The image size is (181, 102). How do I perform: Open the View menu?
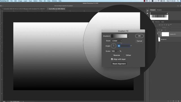pyautogui.click(x=49, y=1)
